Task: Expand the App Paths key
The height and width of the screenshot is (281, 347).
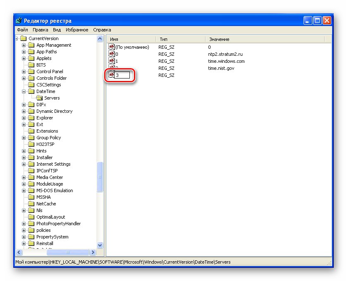Action: [24, 52]
